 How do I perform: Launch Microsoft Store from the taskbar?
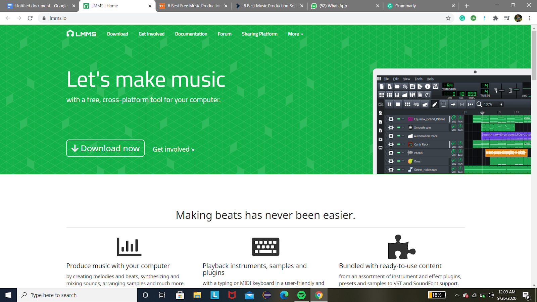(x=180, y=295)
